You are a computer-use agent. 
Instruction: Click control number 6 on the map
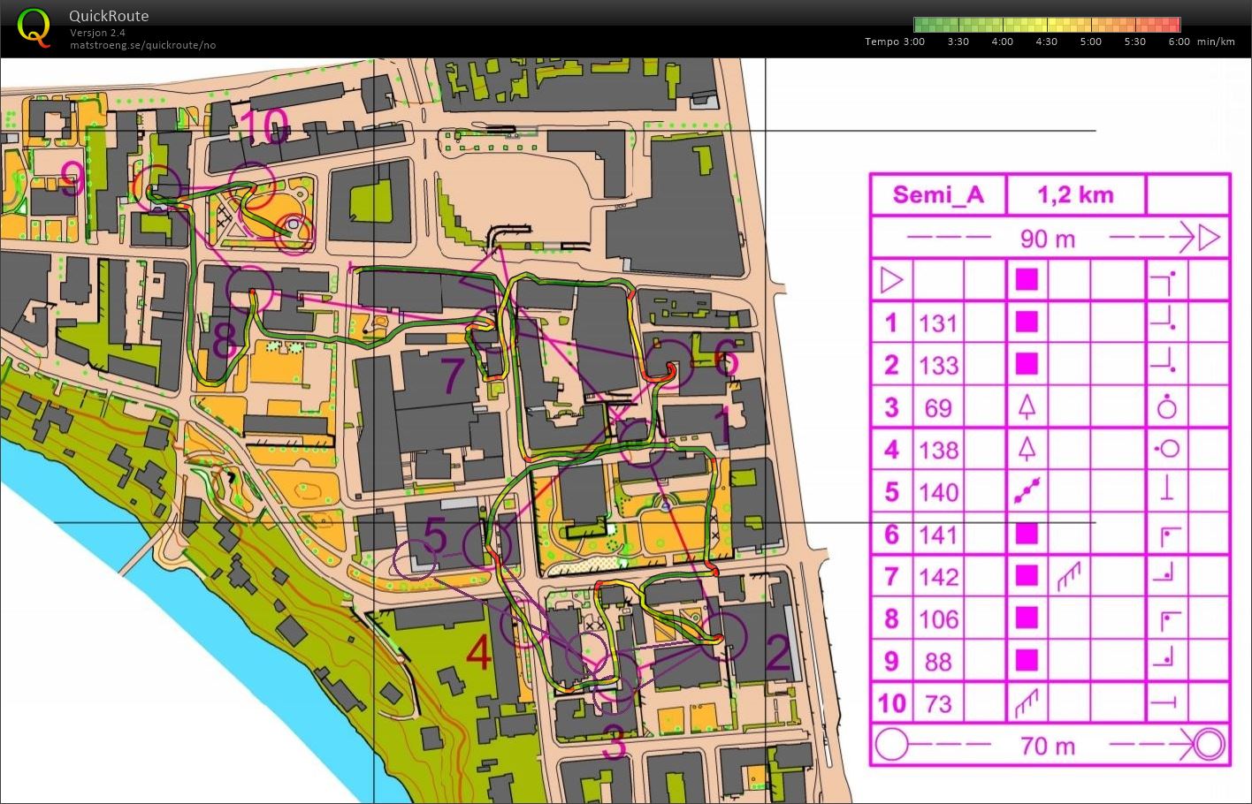[725, 360]
